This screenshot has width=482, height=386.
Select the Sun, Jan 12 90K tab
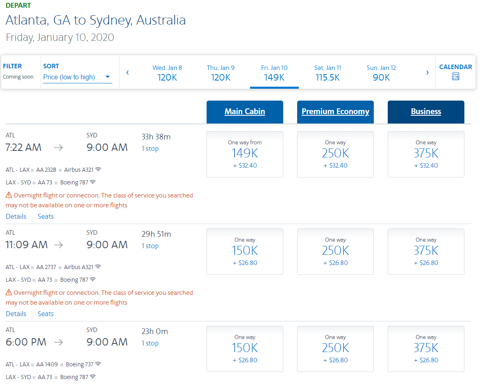pos(381,73)
